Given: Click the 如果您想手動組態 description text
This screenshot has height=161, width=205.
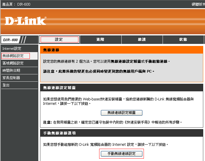Looking at the screenshot, I should (x=106, y=145).
